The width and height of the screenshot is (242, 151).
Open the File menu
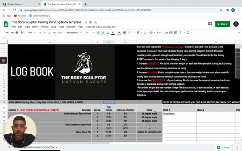[14, 27]
